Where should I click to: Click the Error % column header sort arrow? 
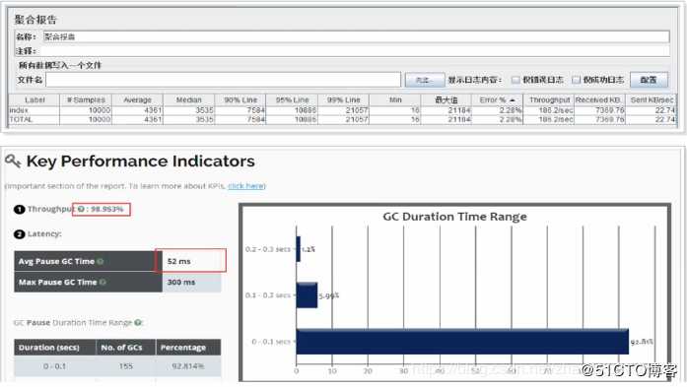(512, 100)
